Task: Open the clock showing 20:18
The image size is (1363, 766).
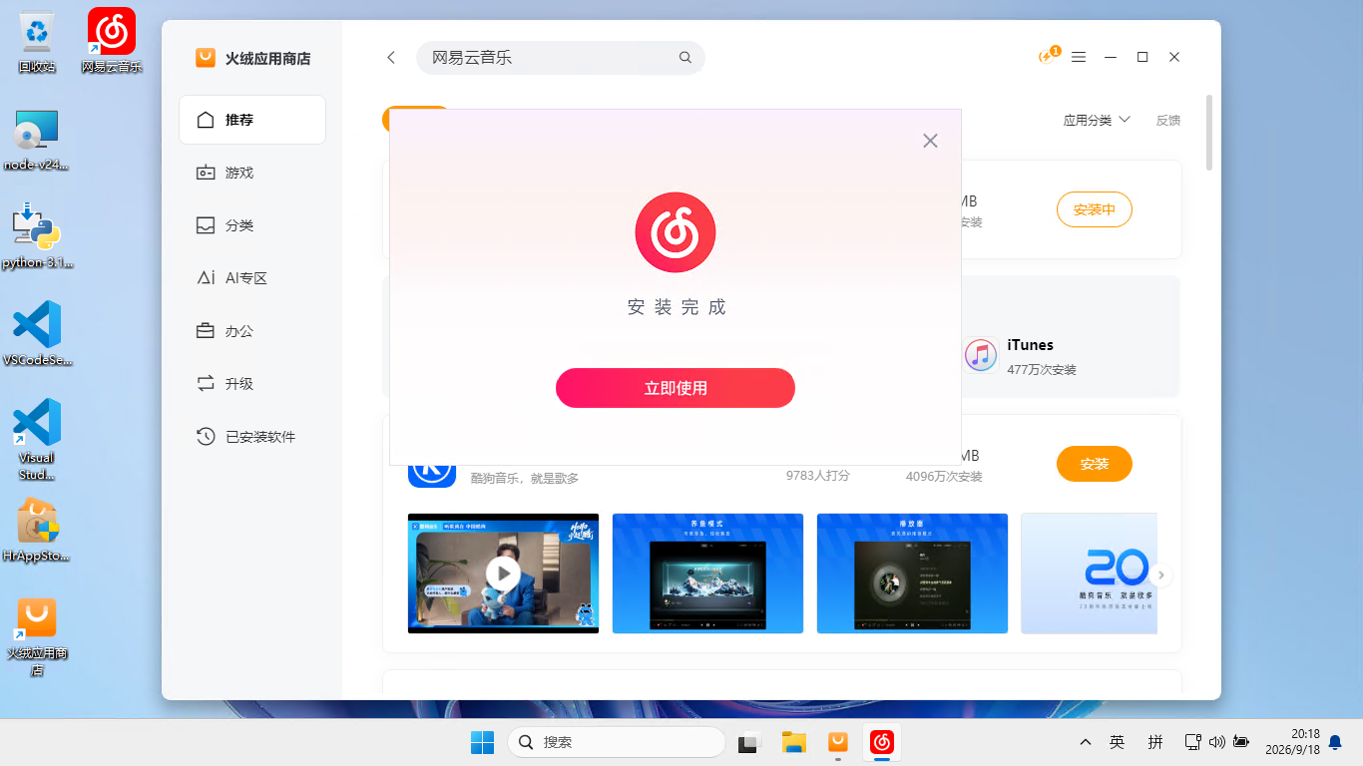Action: click(x=1291, y=741)
